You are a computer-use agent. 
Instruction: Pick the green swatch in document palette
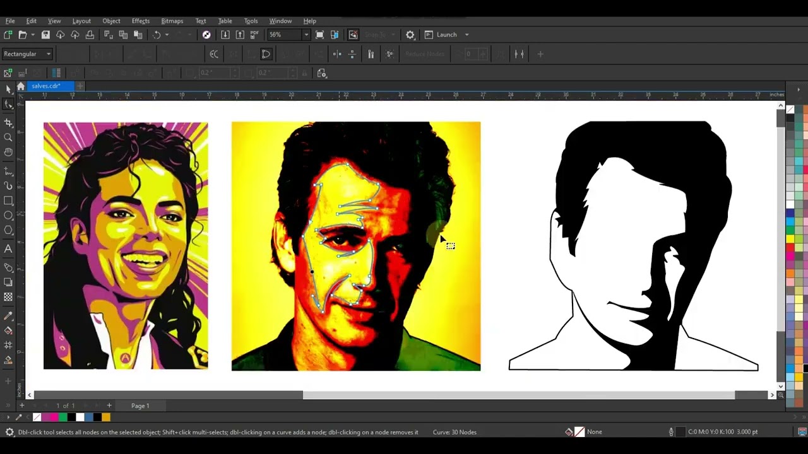click(x=62, y=417)
